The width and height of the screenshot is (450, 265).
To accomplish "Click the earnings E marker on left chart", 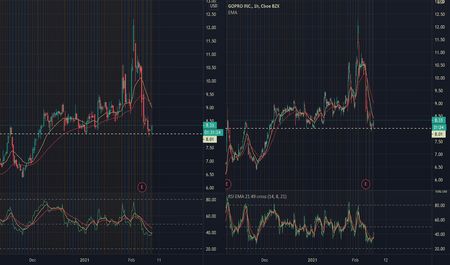I will [x=142, y=187].
